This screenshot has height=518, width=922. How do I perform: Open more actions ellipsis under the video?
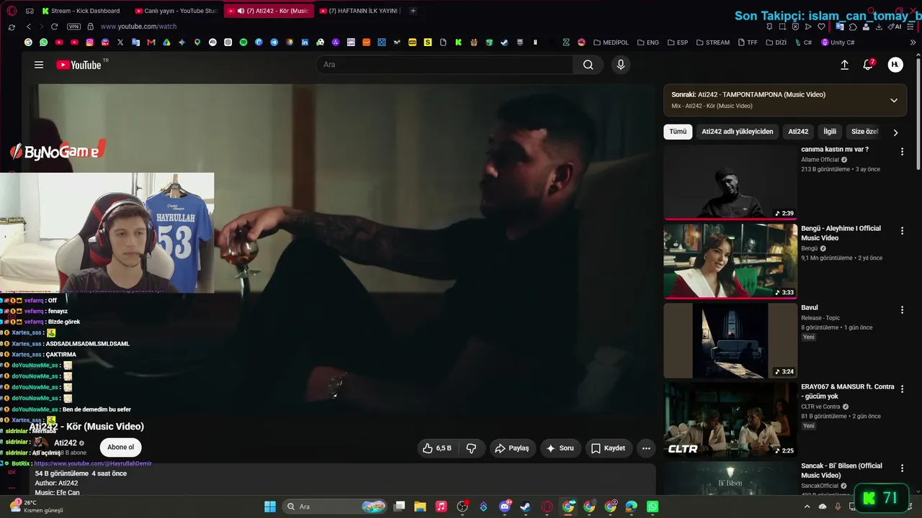(646, 448)
